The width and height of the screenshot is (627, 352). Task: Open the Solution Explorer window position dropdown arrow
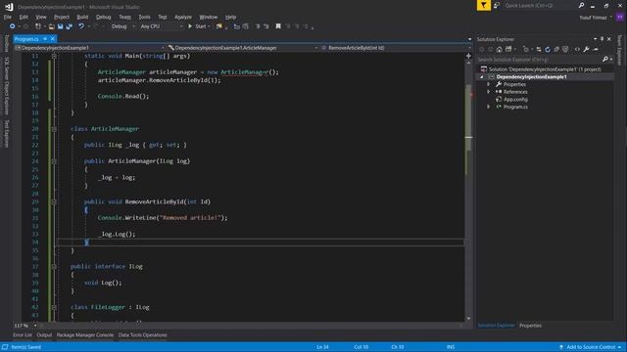tap(595, 39)
